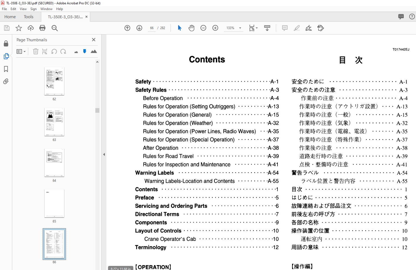416x270 pixels.
Task: Close the Page Thumbnails panel
Action: [94, 40]
